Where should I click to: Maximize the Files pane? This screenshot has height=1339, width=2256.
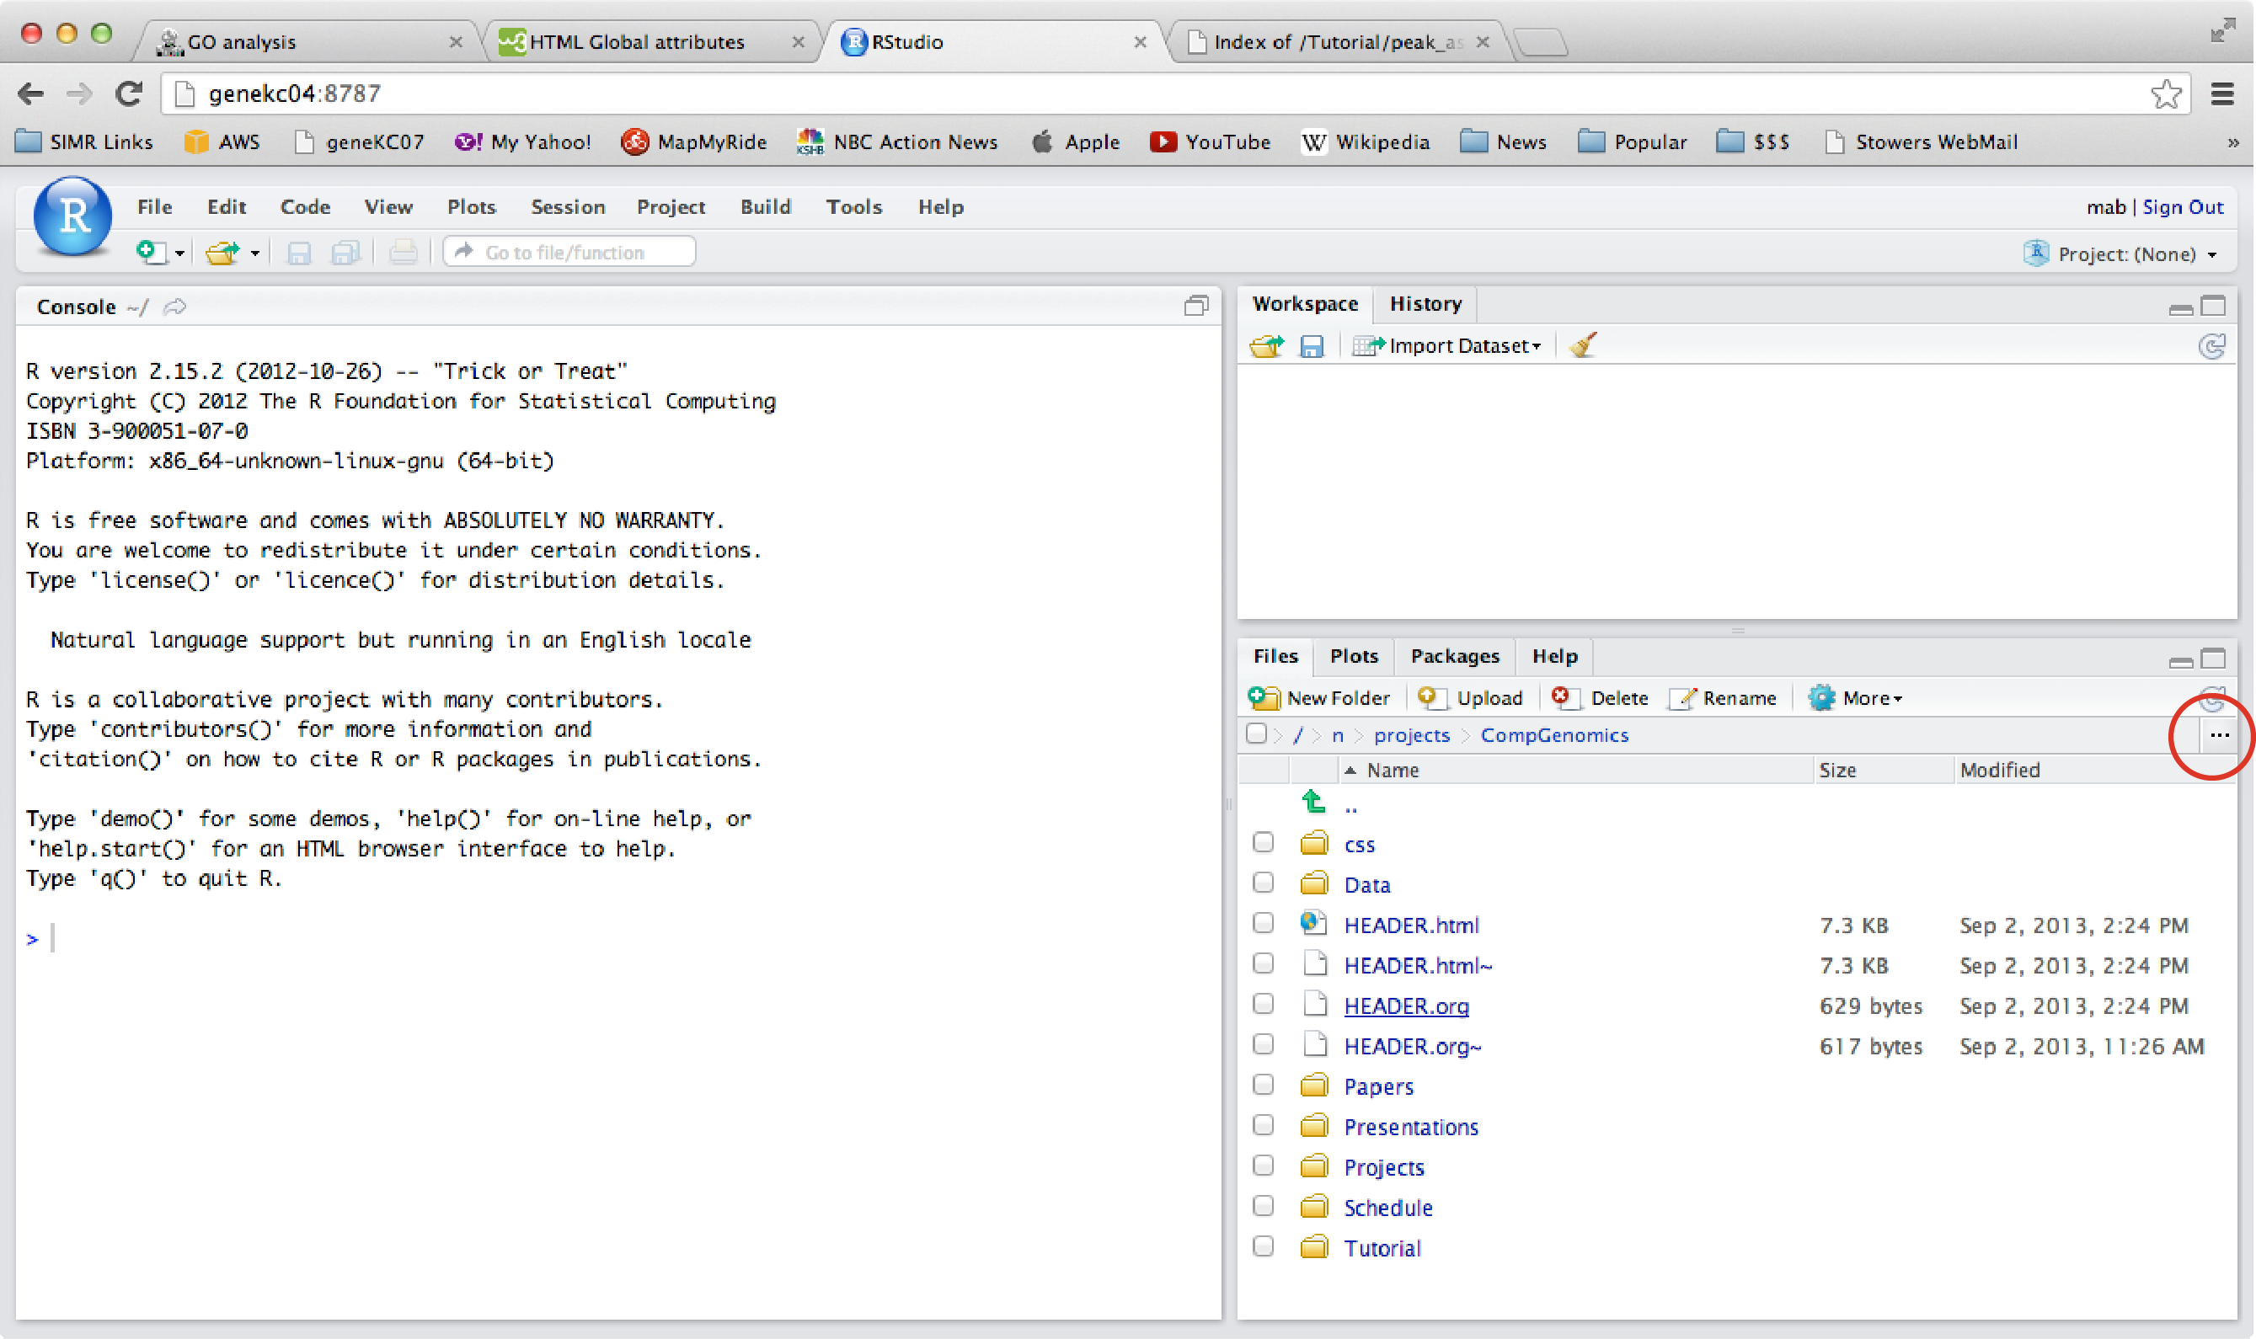pyautogui.click(x=2213, y=659)
